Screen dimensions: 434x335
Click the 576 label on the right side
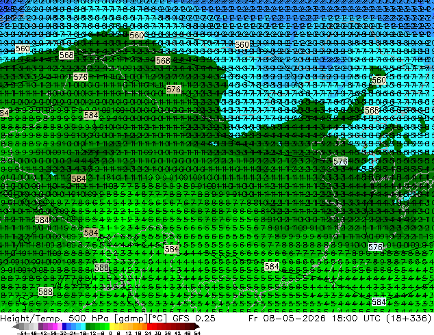tap(340, 161)
